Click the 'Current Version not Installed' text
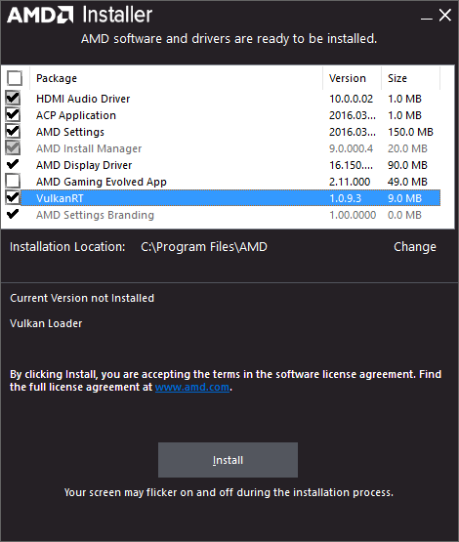 82,298
